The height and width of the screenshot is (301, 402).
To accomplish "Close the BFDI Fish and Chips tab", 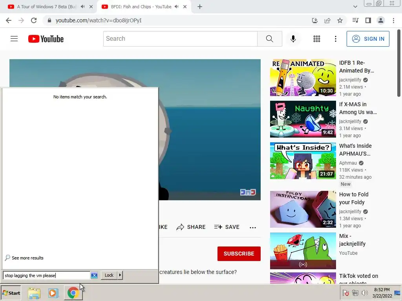I will pos(185,7).
